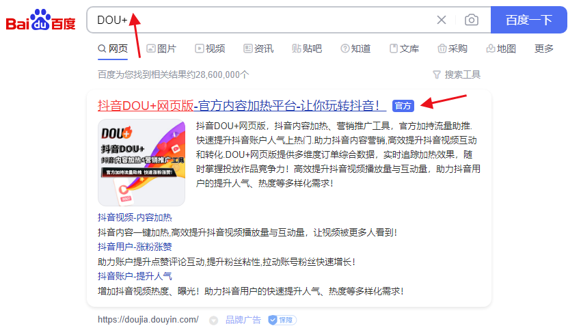Open the 文库 tab

[x=404, y=49]
